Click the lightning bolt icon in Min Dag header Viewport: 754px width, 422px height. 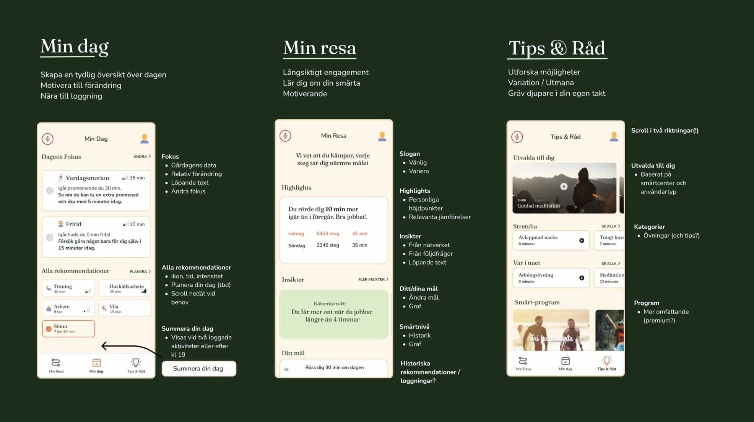48,139
